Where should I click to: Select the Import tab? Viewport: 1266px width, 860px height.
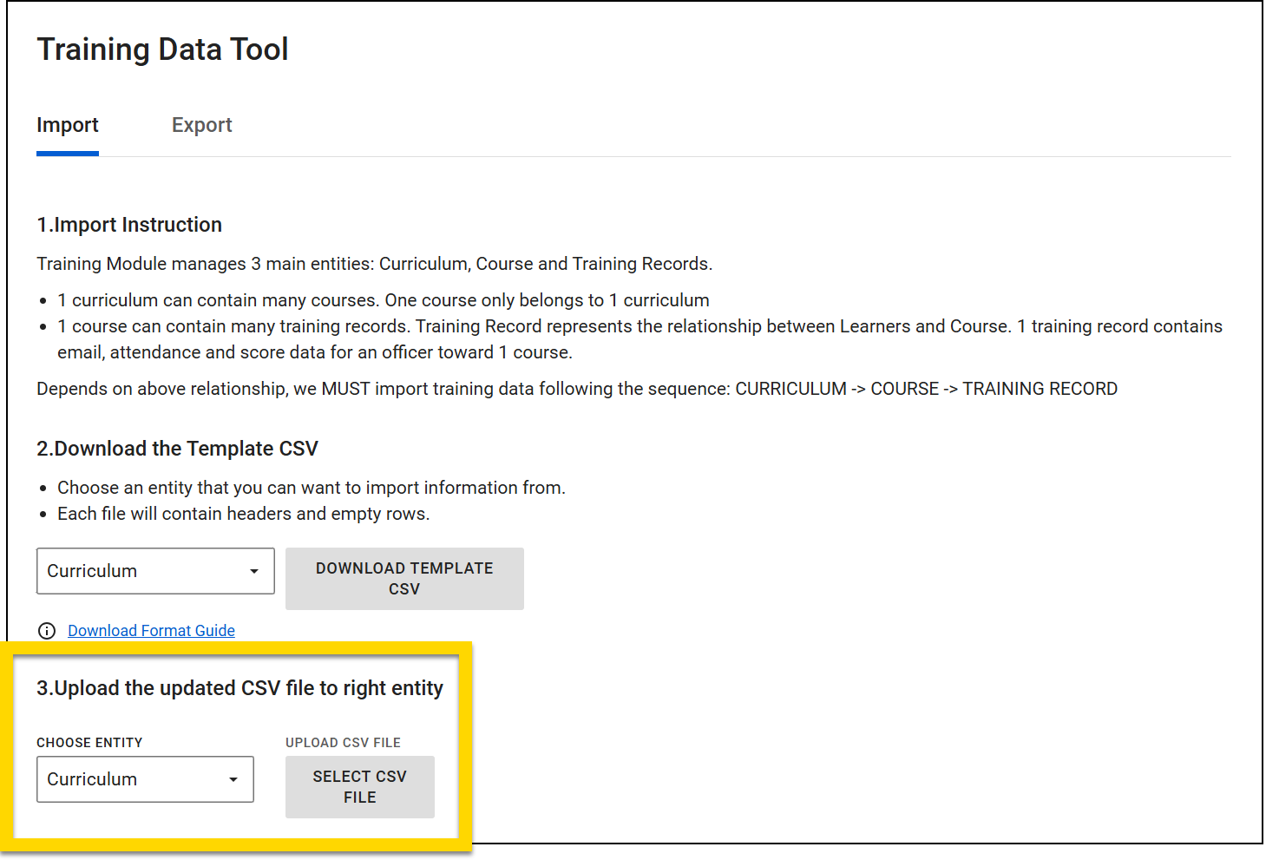click(x=67, y=125)
